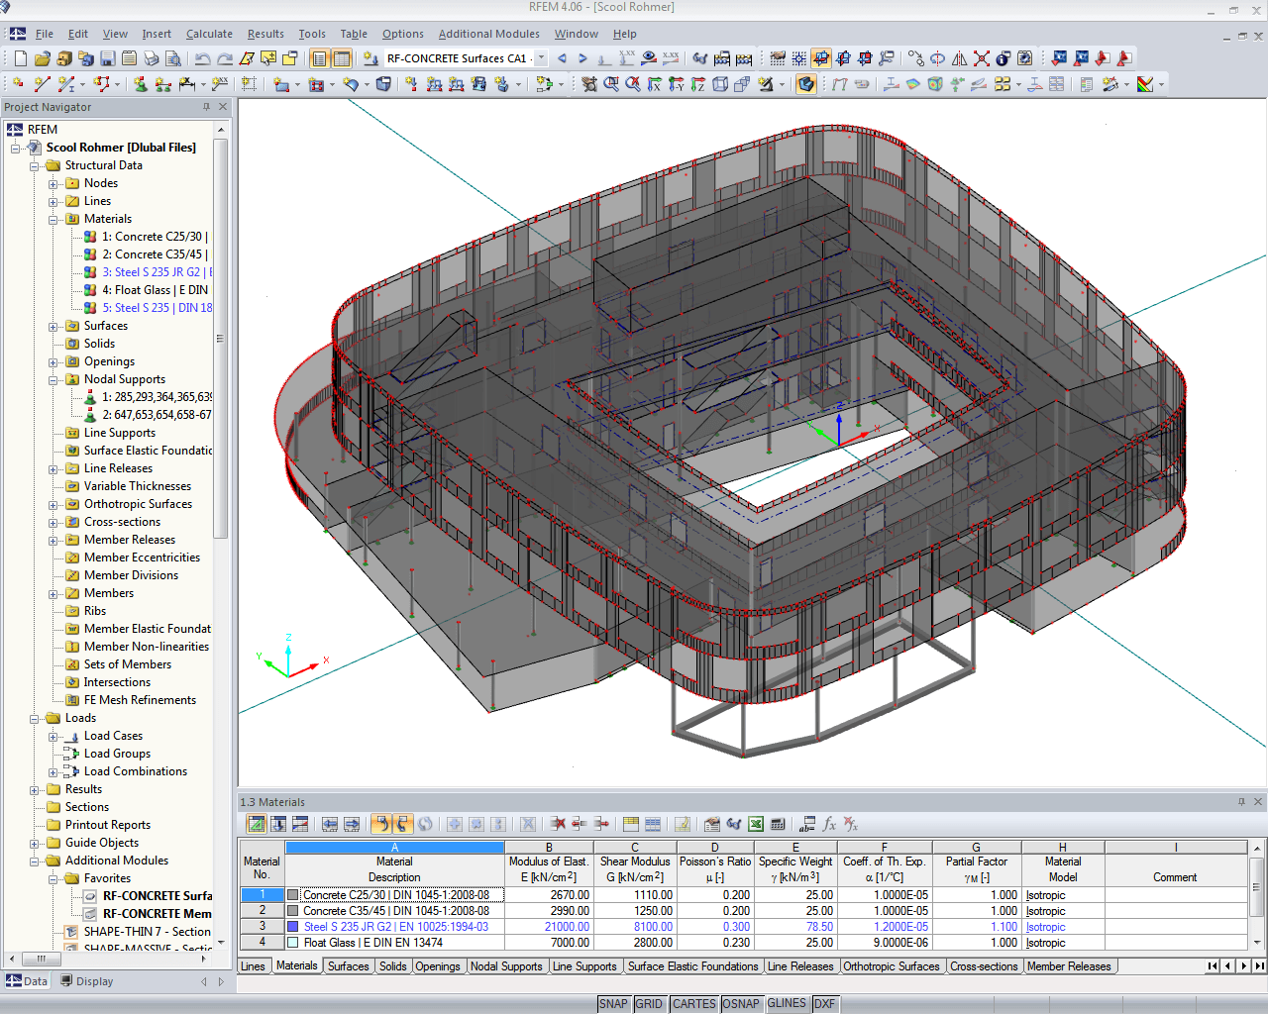Open the Print Preview icon
The height and width of the screenshot is (1014, 1268).
[x=175, y=57]
